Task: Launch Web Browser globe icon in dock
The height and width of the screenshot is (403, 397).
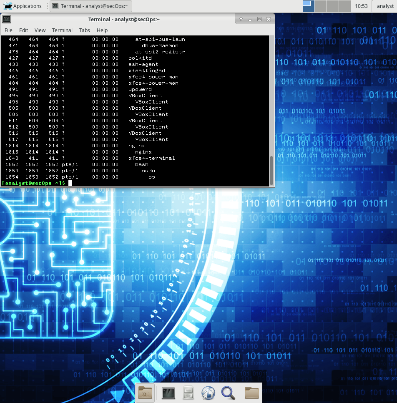Action: [x=208, y=393]
